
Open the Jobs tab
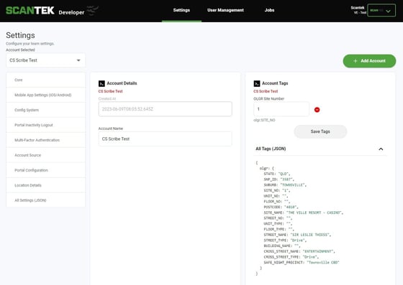(x=269, y=10)
